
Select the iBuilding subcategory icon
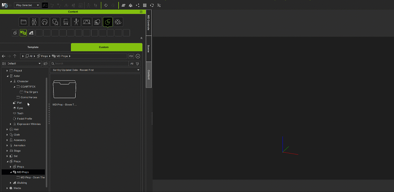(x=31, y=33)
